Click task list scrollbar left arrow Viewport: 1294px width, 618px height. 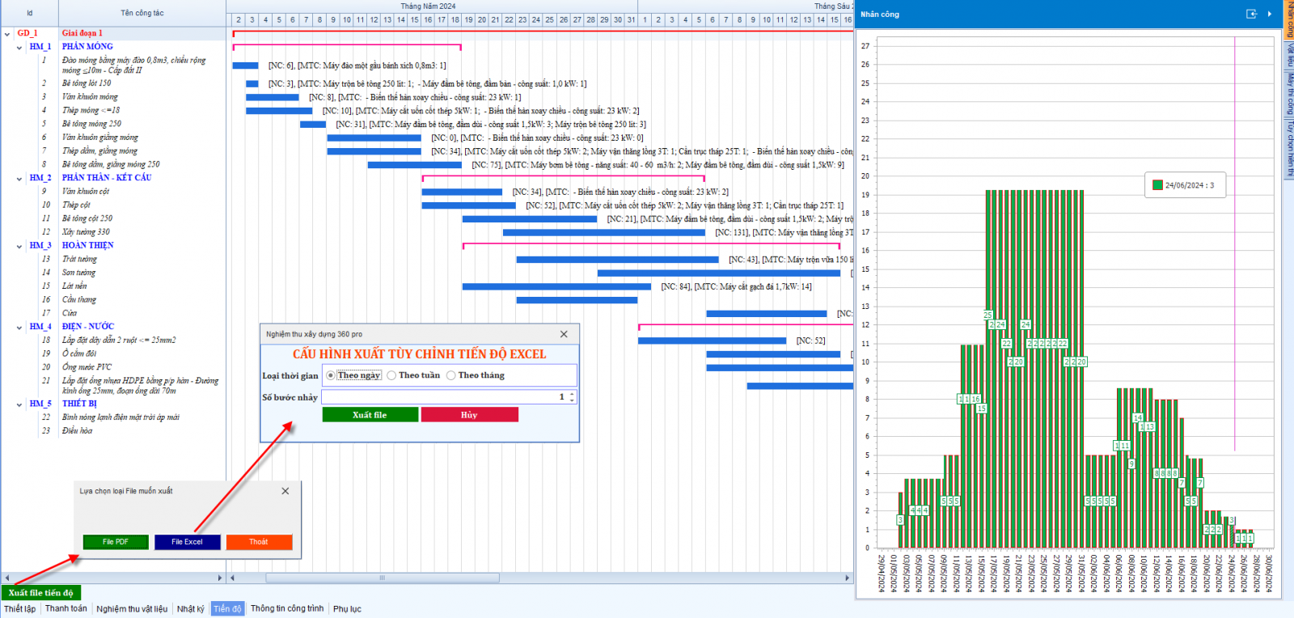point(7,578)
